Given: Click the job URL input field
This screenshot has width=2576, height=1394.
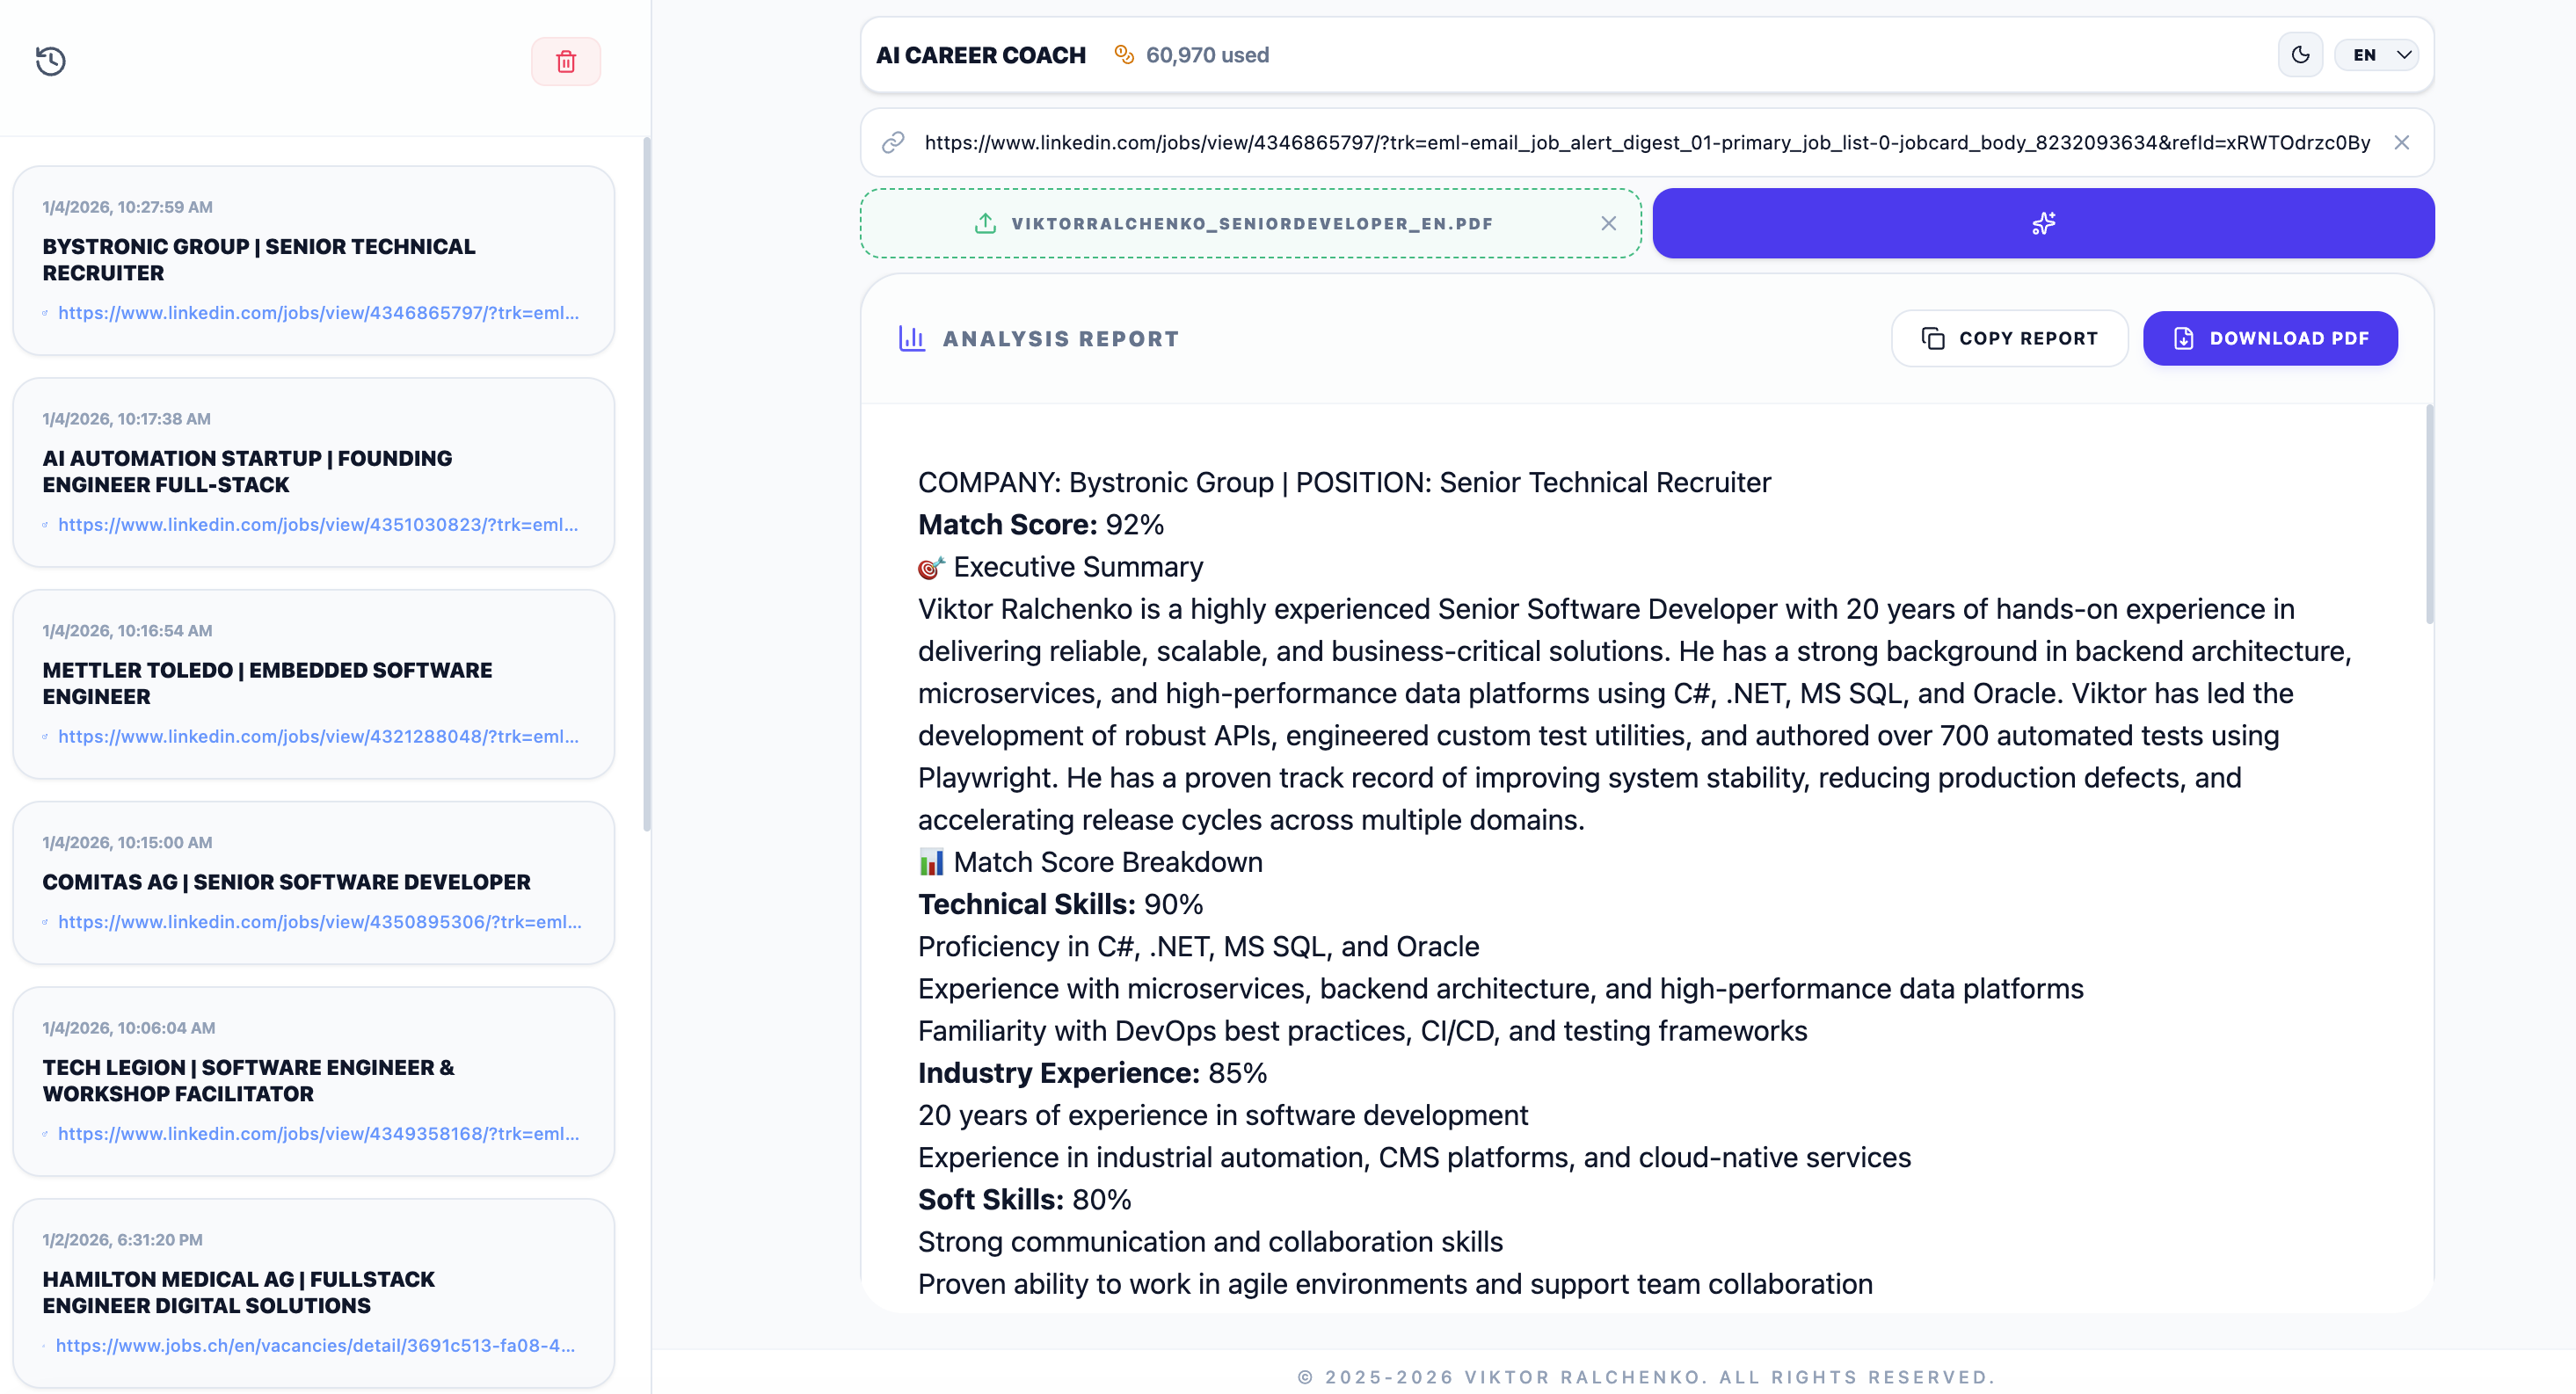Looking at the screenshot, I should pyautogui.click(x=1646, y=143).
